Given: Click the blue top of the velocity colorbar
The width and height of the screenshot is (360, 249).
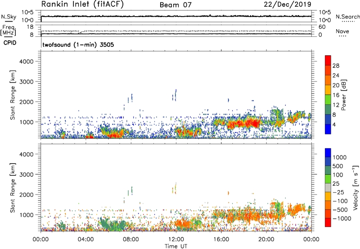Looking at the screenshot, I should (328, 153).
